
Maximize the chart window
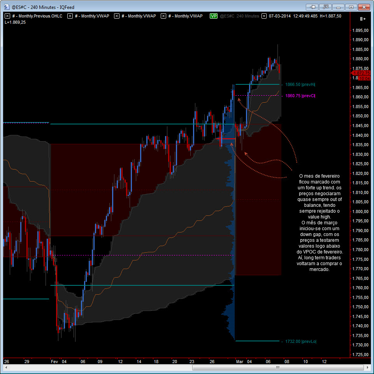351,7
